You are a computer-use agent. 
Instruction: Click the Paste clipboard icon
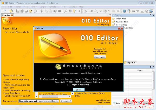pos(50,11)
